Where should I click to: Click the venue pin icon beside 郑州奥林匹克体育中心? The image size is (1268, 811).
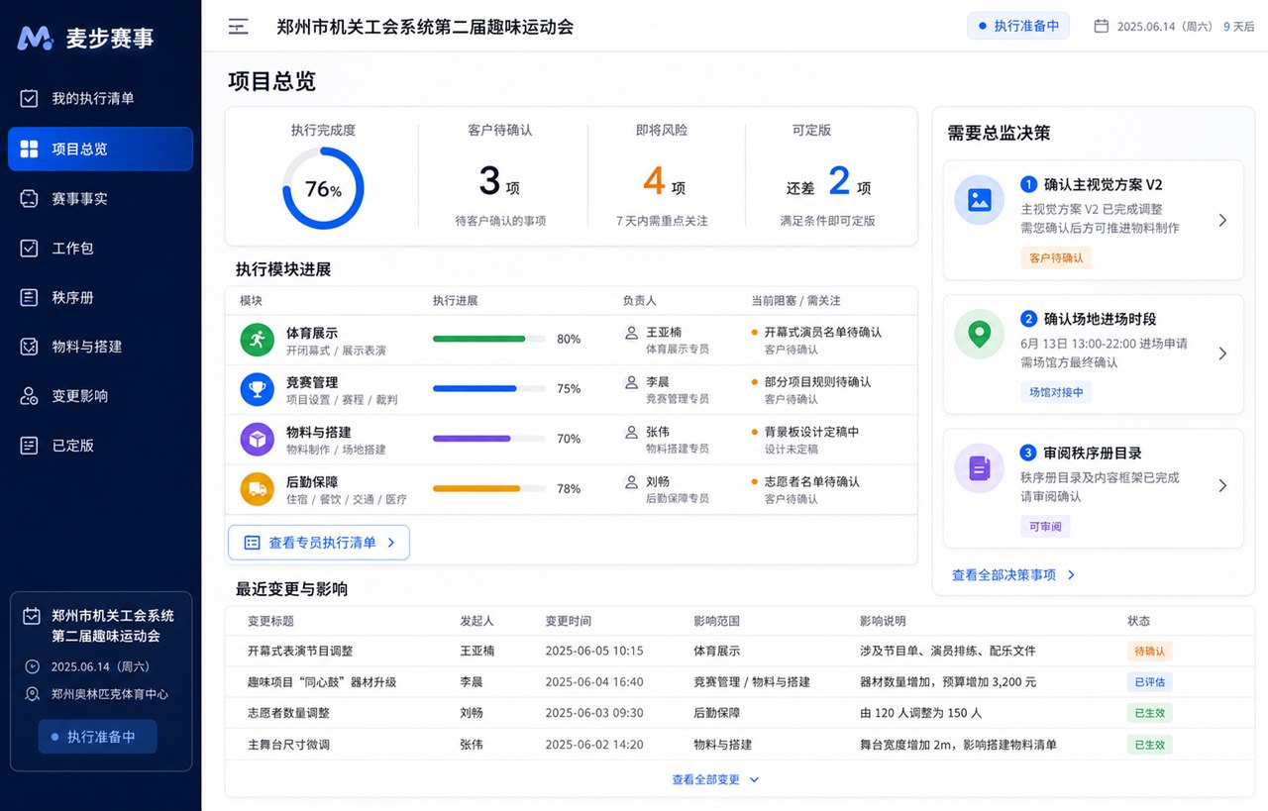pyautogui.click(x=32, y=694)
